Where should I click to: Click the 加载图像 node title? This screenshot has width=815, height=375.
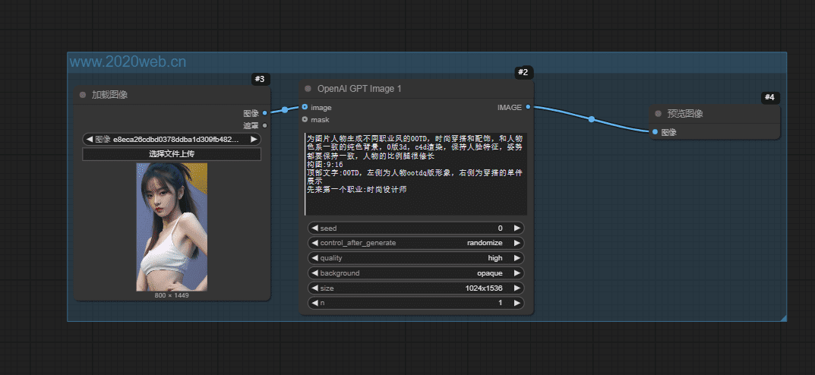point(109,95)
